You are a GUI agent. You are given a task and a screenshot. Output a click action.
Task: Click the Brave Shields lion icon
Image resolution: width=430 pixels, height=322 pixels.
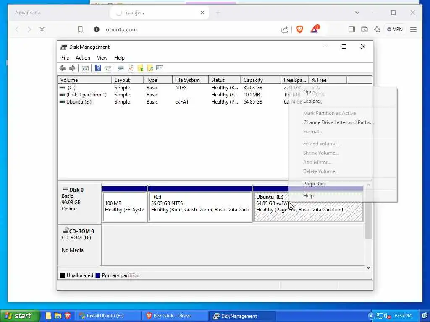point(300,29)
